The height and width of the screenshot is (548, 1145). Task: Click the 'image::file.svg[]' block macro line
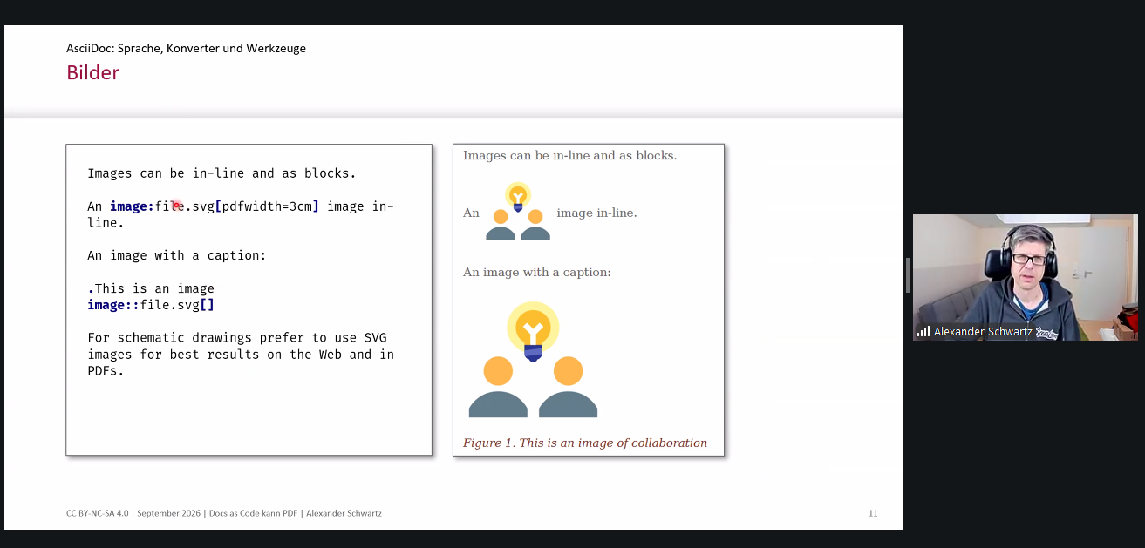coord(151,305)
